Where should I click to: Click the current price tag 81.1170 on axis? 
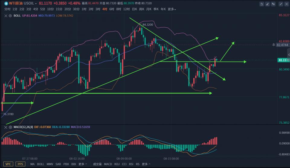(x=284, y=60)
